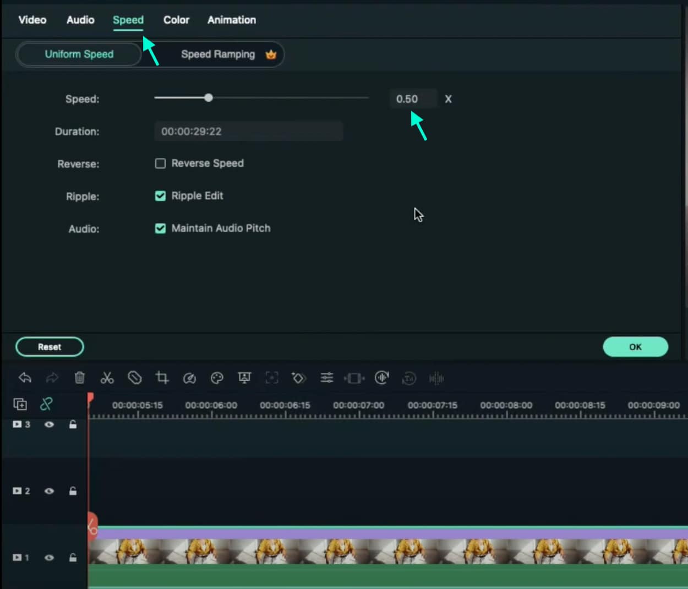Click the audio beat detection icon
688x589 pixels.
(436, 378)
